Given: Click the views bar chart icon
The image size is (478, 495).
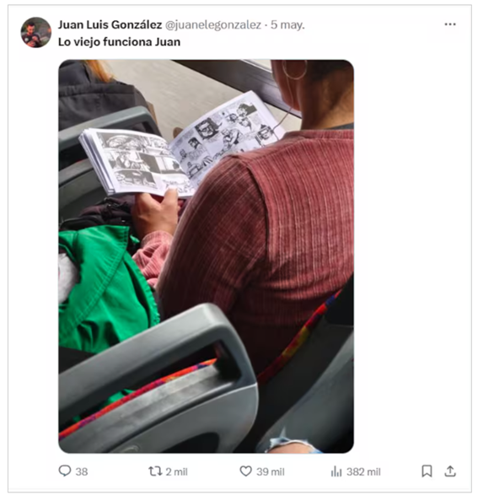Looking at the screenshot, I should coord(336,471).
